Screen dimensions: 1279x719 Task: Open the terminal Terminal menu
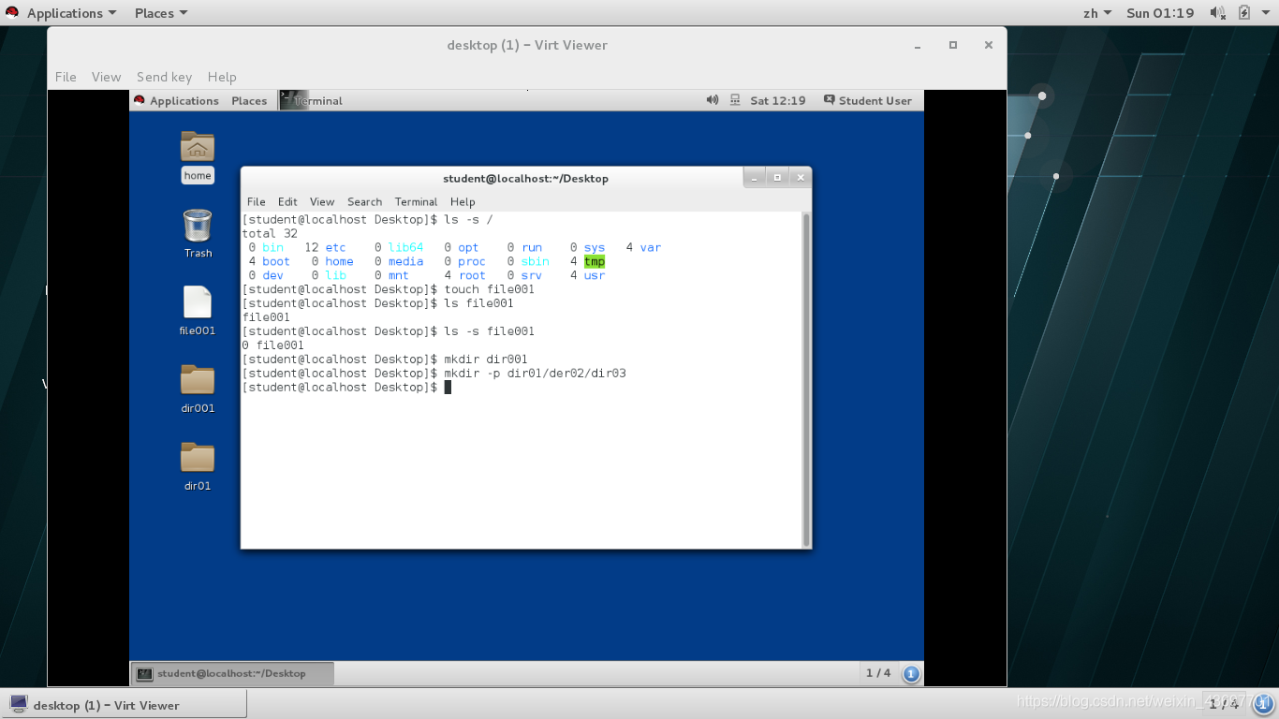click(x=416, y=201)
